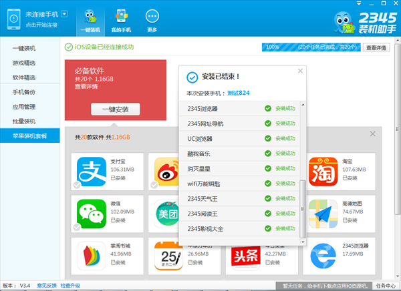The image size is (401, 291).
Task: Click the green iOS connected checkmark icon
Action: [69, 47]
